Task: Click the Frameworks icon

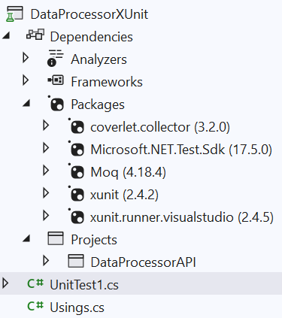Action: click(x=56, y=80)
